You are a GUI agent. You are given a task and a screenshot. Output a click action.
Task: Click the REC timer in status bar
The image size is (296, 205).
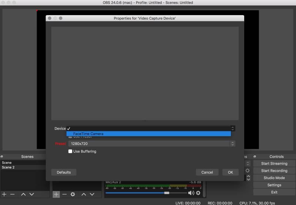(220, 203)
